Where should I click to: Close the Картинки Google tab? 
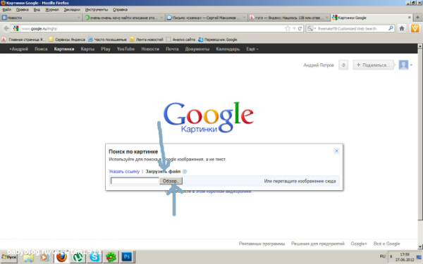pyautogui.click(x=409, y=18)
